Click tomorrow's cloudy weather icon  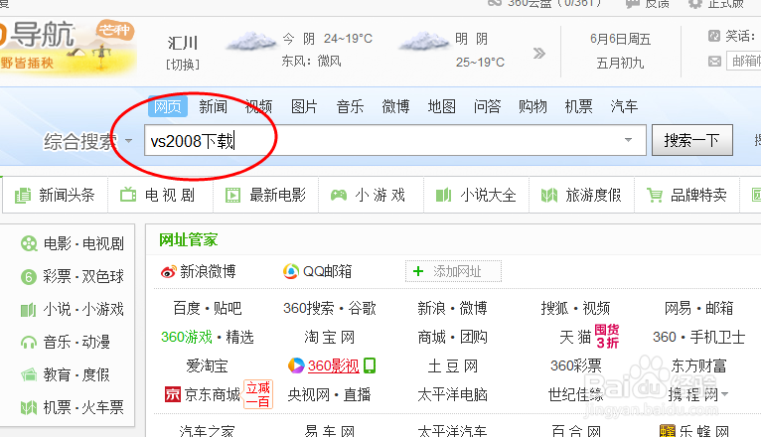(423, 42)
